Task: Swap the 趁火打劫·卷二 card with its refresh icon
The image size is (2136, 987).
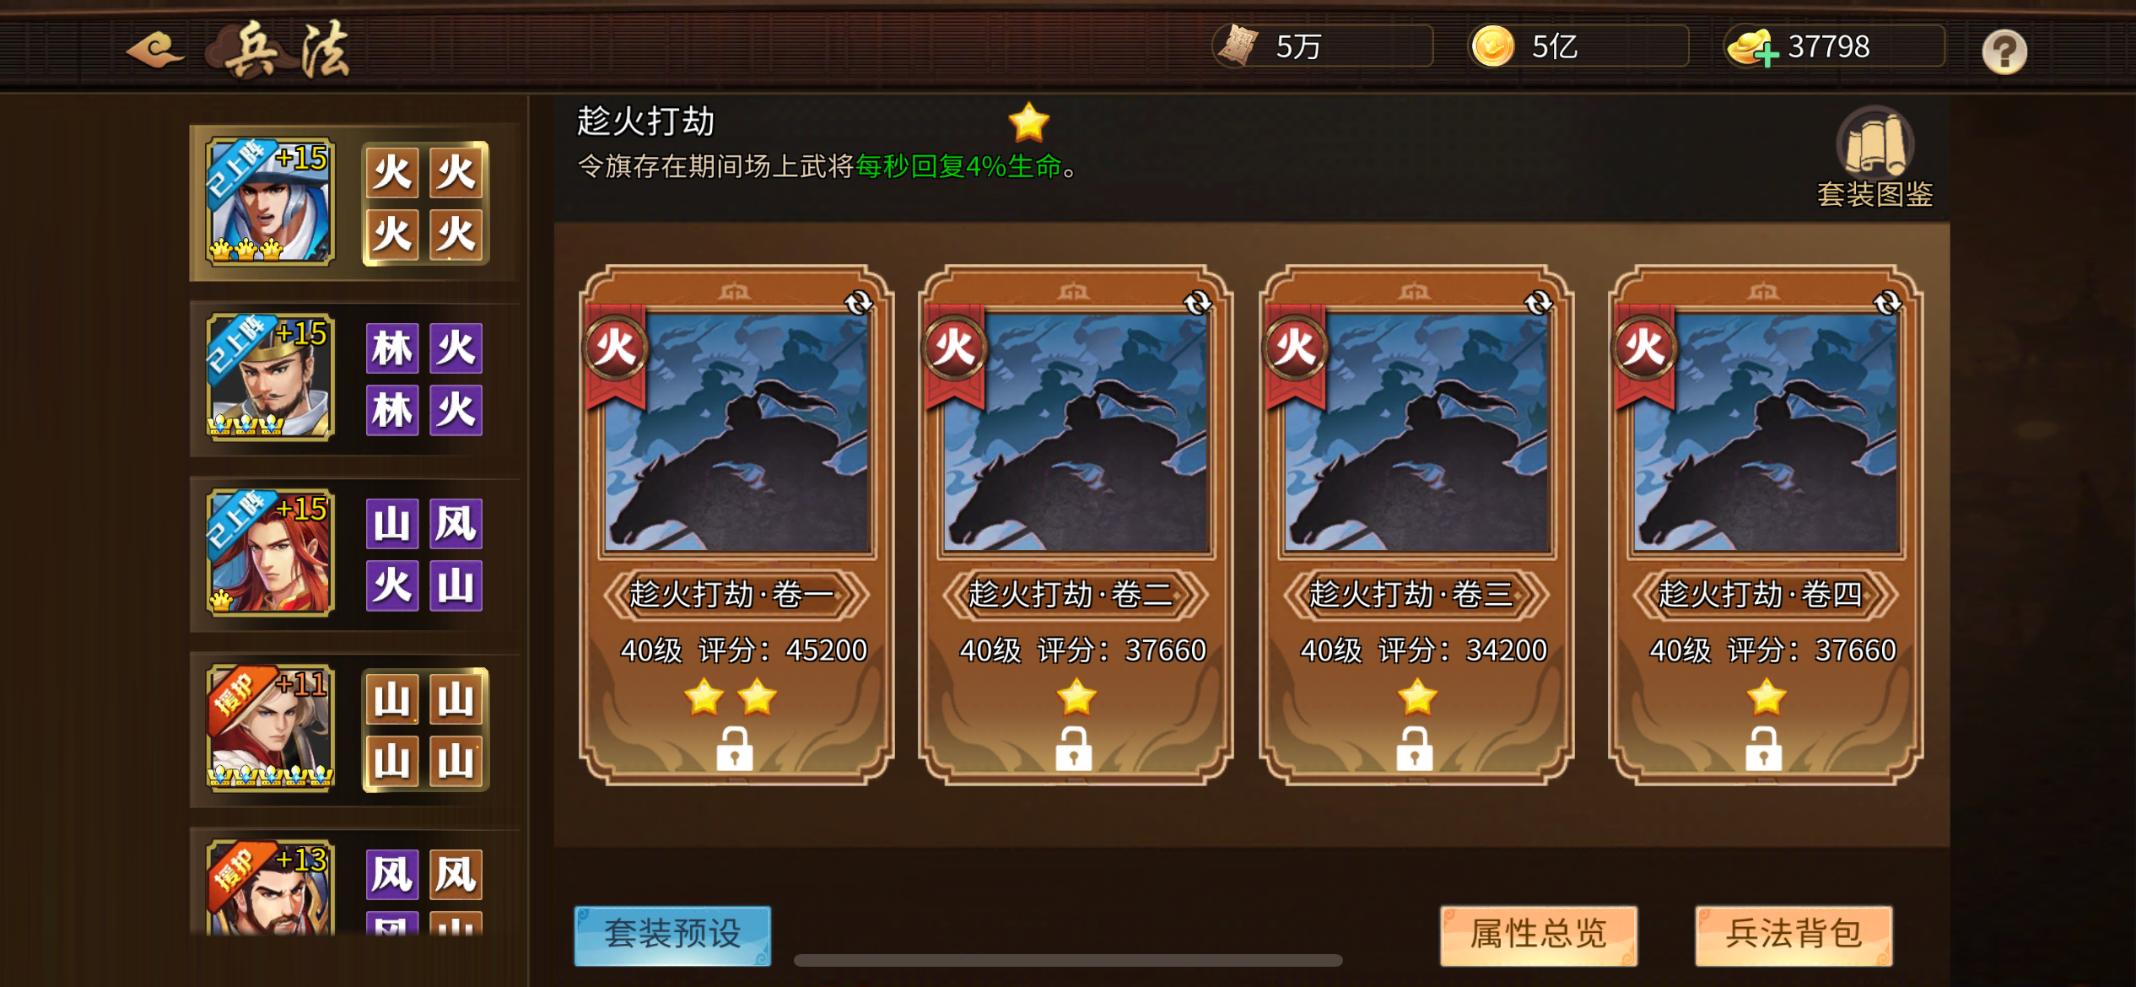Action: pyautogui.click(x=1197, y=302)
